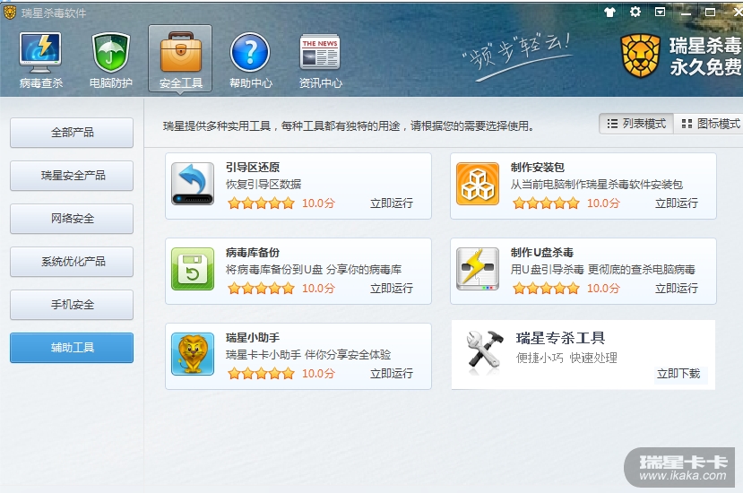Click description 瑞星卡卡小助手 伴你分享安全体验
743x493 pixels.
pyautogui.click(x=308, y=355)
